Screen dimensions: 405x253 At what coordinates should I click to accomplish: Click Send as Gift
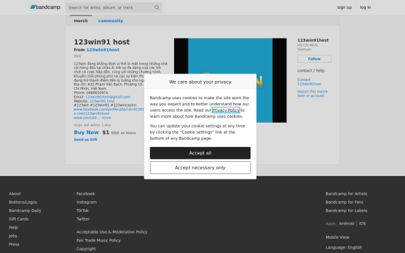click(x=85, y=140)
